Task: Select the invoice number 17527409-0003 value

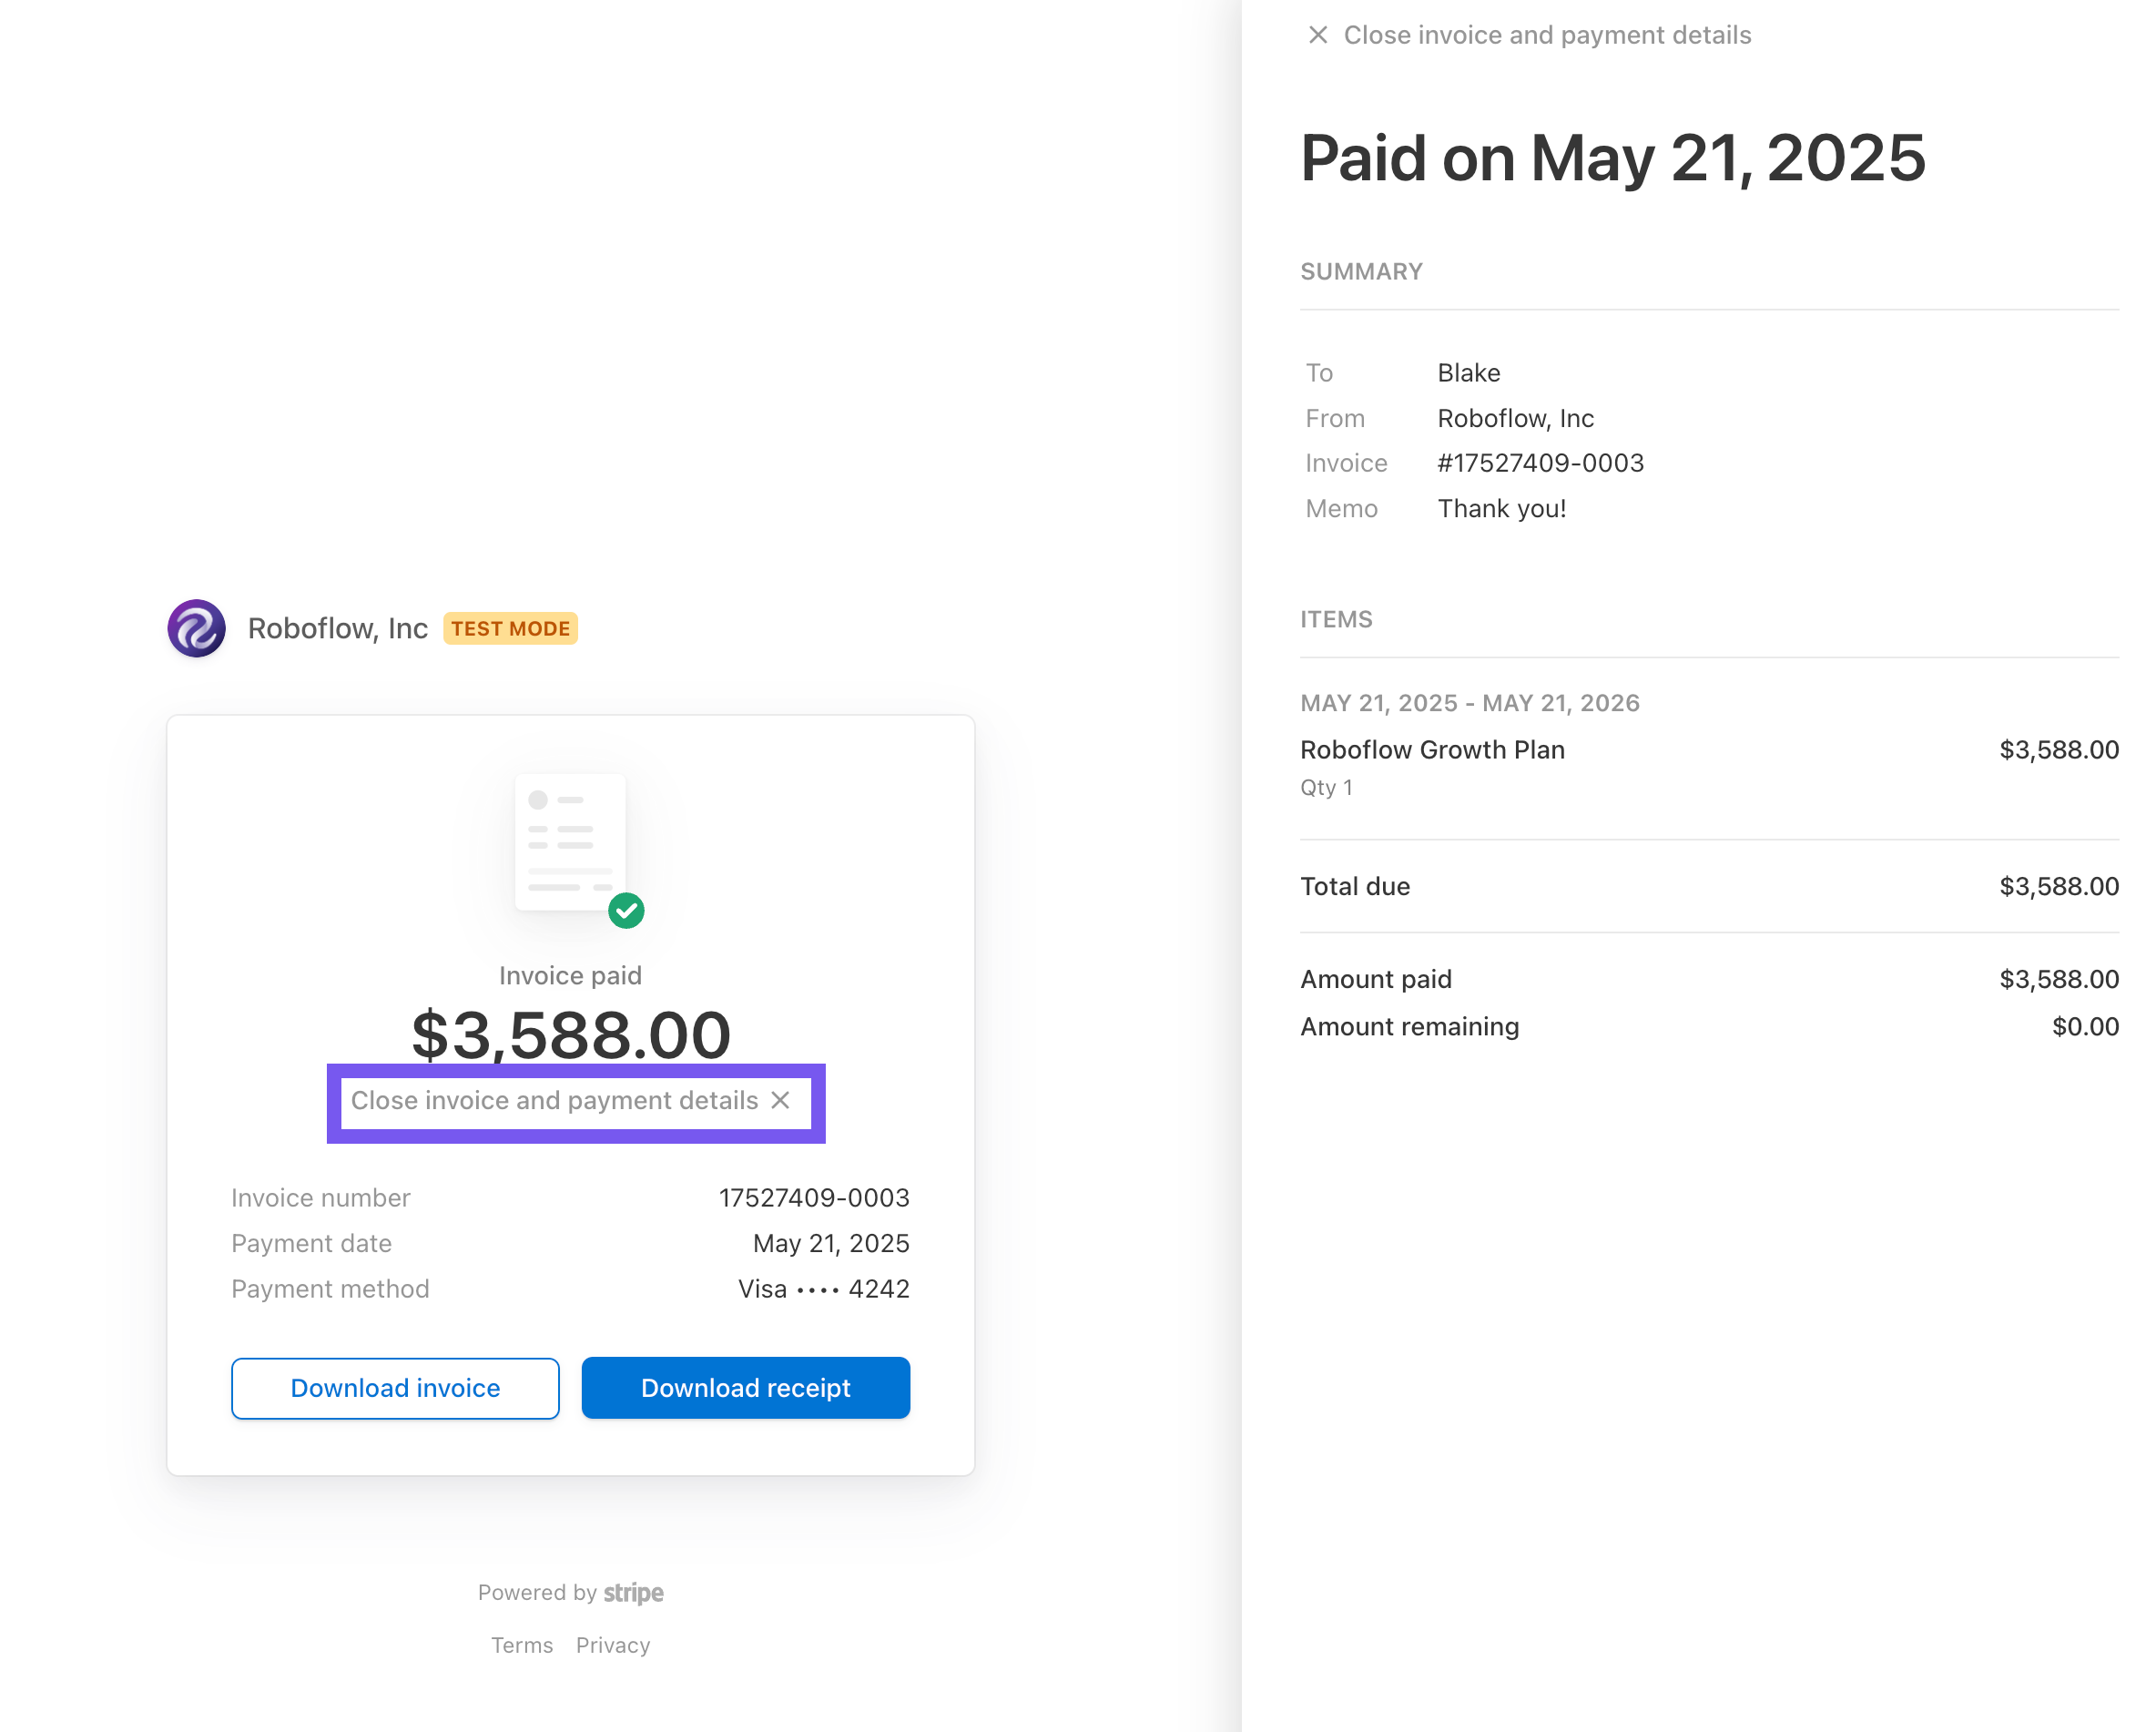Action: coord(813,1197)
